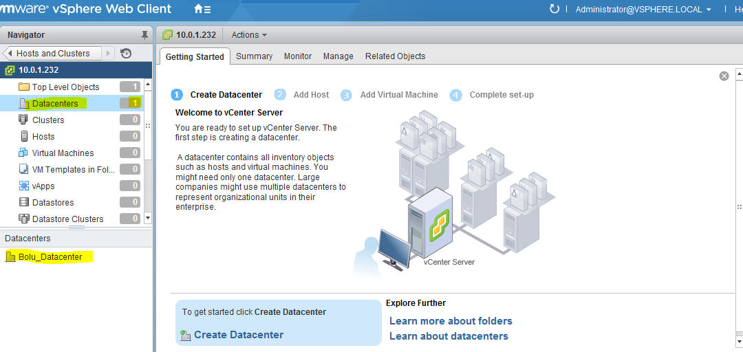
Task: Click the Datacenters building icon
Action: (23, 103)
